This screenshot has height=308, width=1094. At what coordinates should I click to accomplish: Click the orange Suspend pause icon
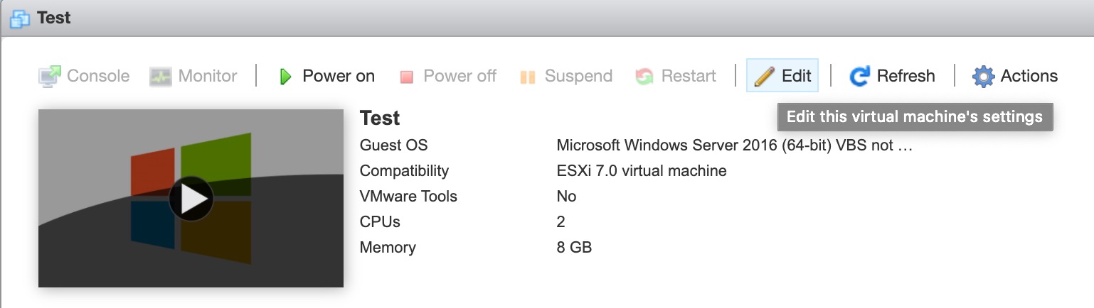click(x=527, y=77)
